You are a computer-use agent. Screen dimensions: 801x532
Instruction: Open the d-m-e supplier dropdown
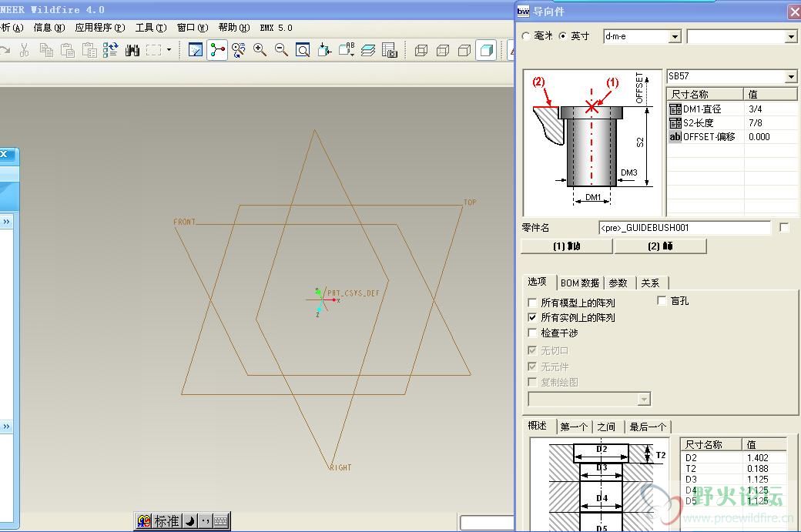(675, 36)
